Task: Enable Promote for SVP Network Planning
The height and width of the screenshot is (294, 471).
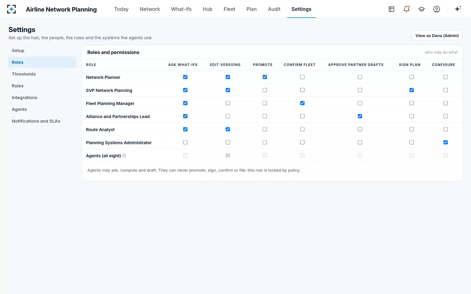Action: tap(265, 90)
